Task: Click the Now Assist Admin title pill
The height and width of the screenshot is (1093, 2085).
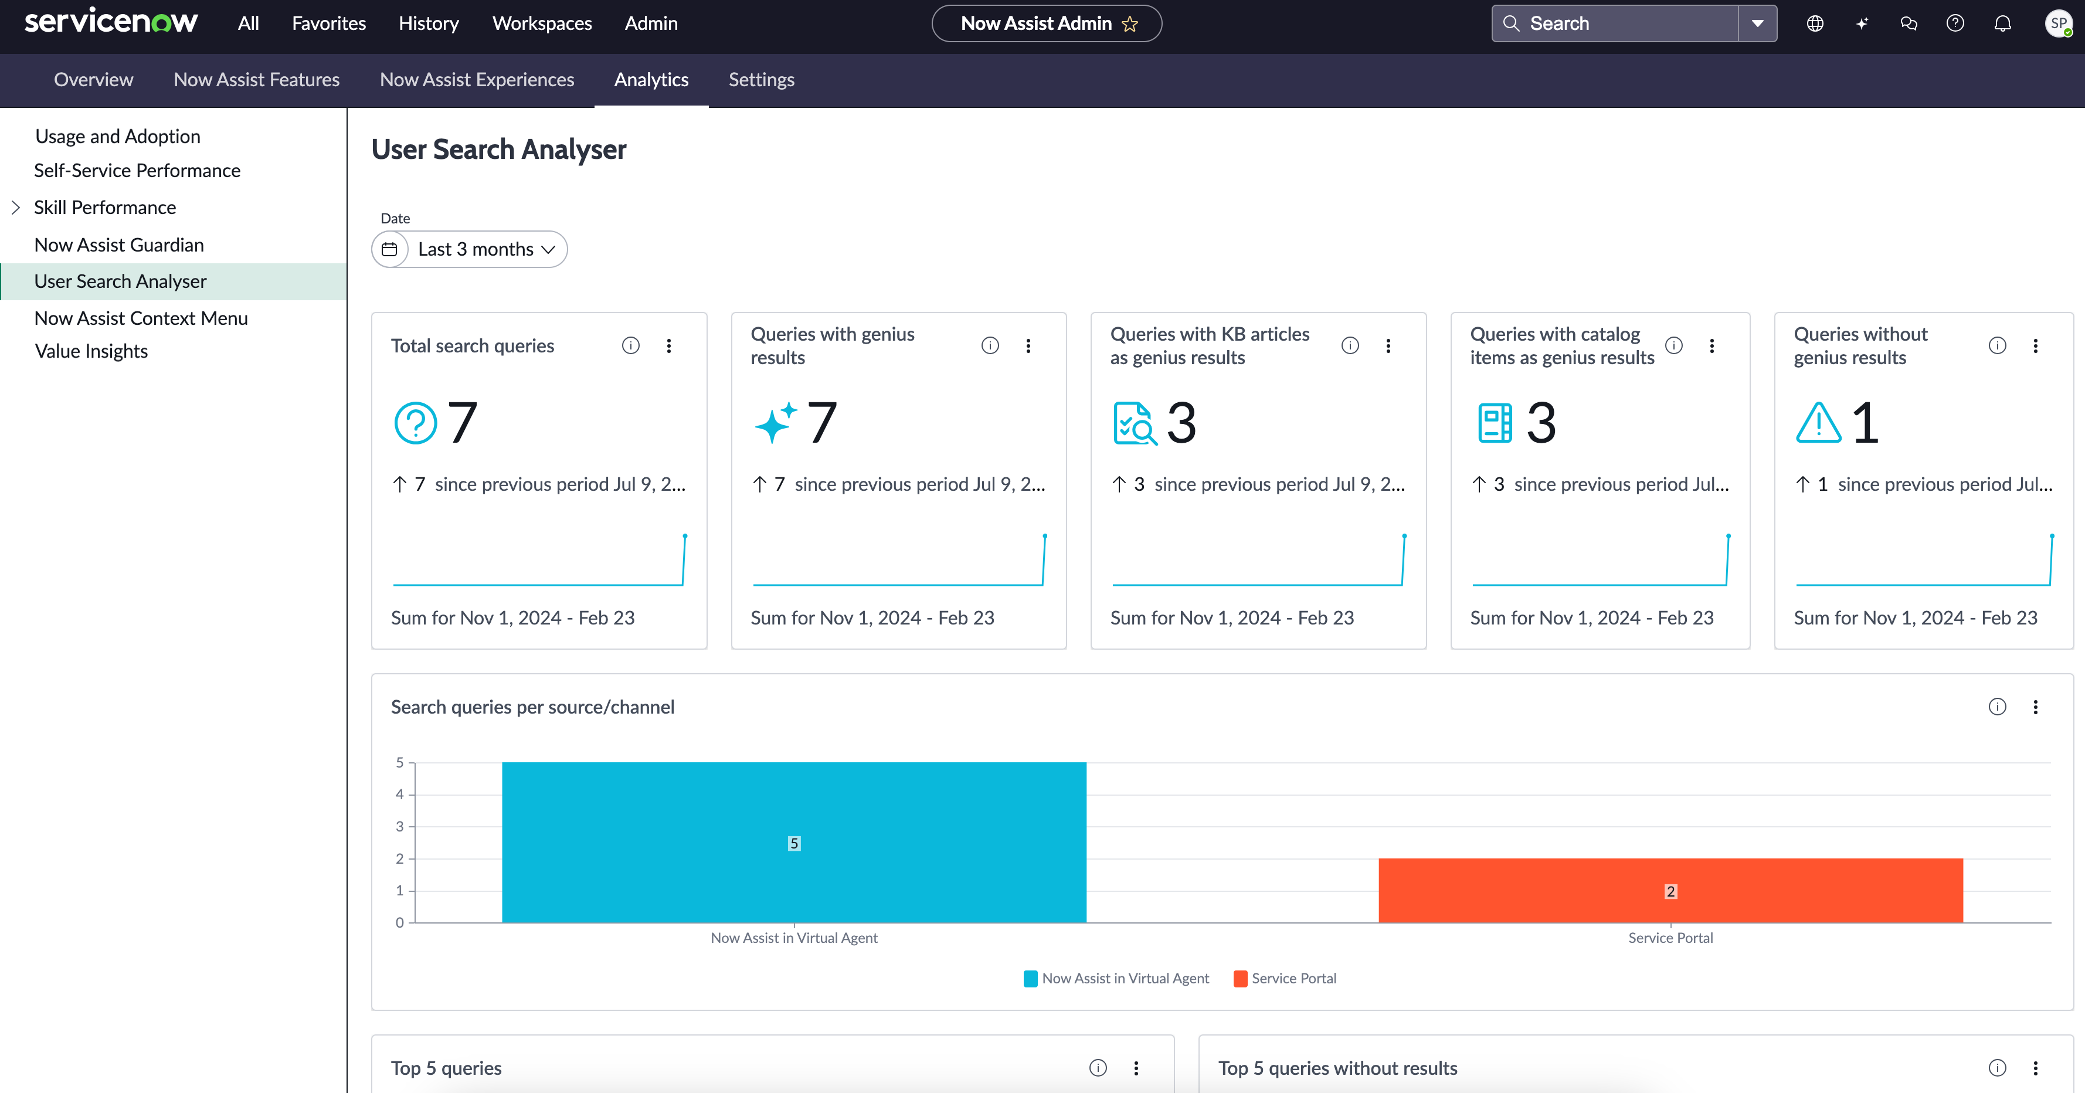Action: coord(1047,23)
